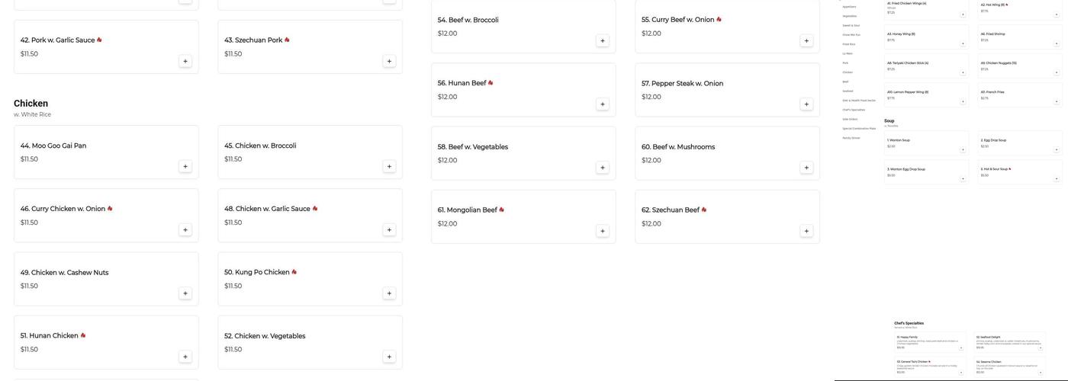This screenshot has height=381, width=1068.
Task: Add Pork w. Garlic Sauce to order
Action: point(185,62)
